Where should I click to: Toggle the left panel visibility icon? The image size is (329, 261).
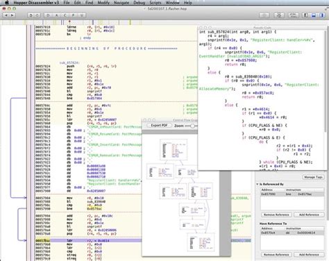305,15
